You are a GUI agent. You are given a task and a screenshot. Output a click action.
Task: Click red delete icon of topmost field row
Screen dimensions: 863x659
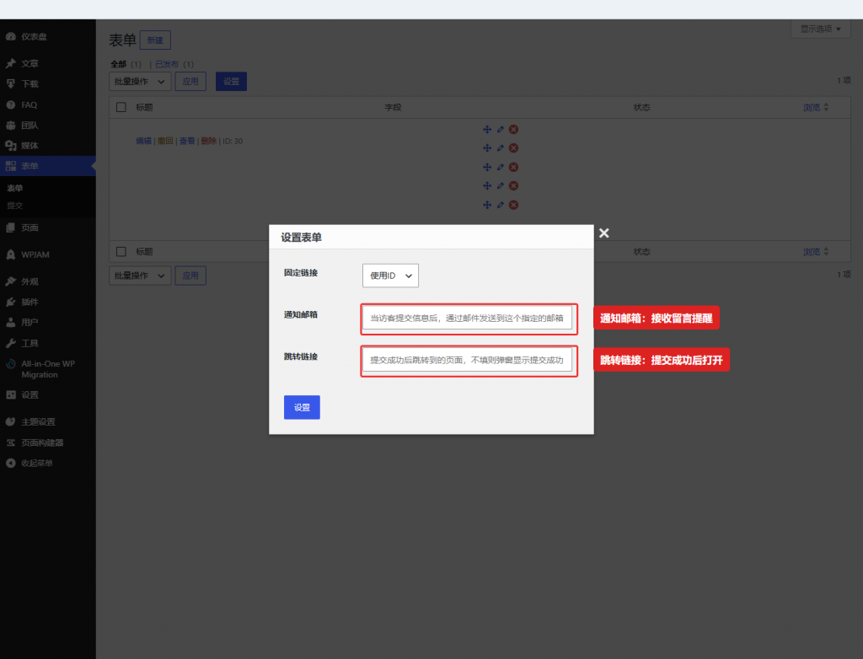[513, 130]
